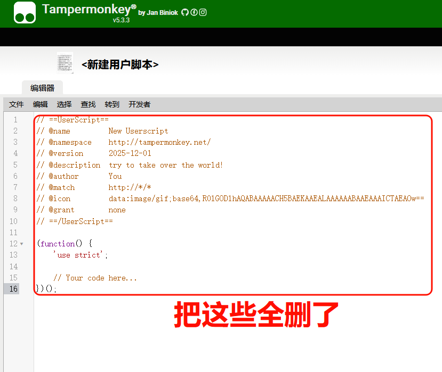The image size is (442, 372).
Task: Collapse the function block at line 12
Action: (x=21, y=244)
